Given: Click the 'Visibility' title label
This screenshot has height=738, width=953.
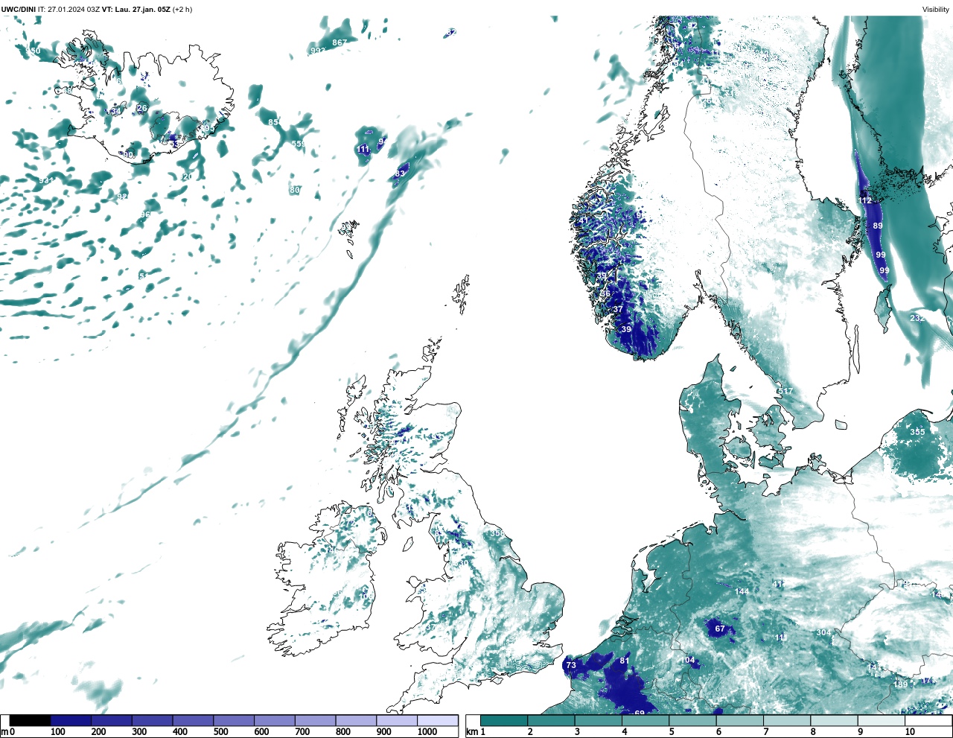Looking at the screenshot, I should click(x=936, y=10).
